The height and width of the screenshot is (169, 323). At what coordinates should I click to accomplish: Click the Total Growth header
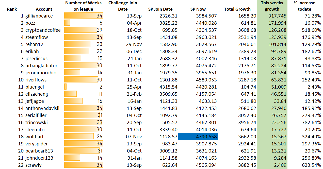coord(237,9)
